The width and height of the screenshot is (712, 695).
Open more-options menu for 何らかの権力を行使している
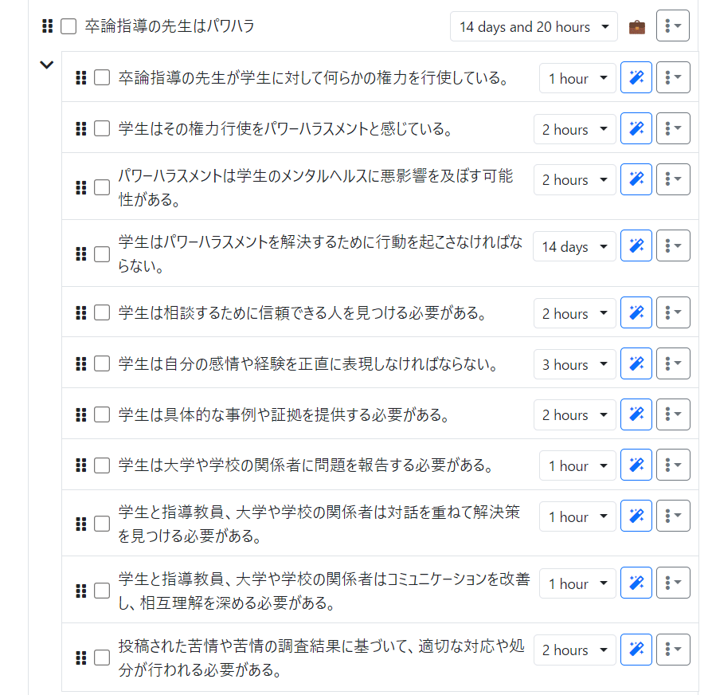coord(674,78)
